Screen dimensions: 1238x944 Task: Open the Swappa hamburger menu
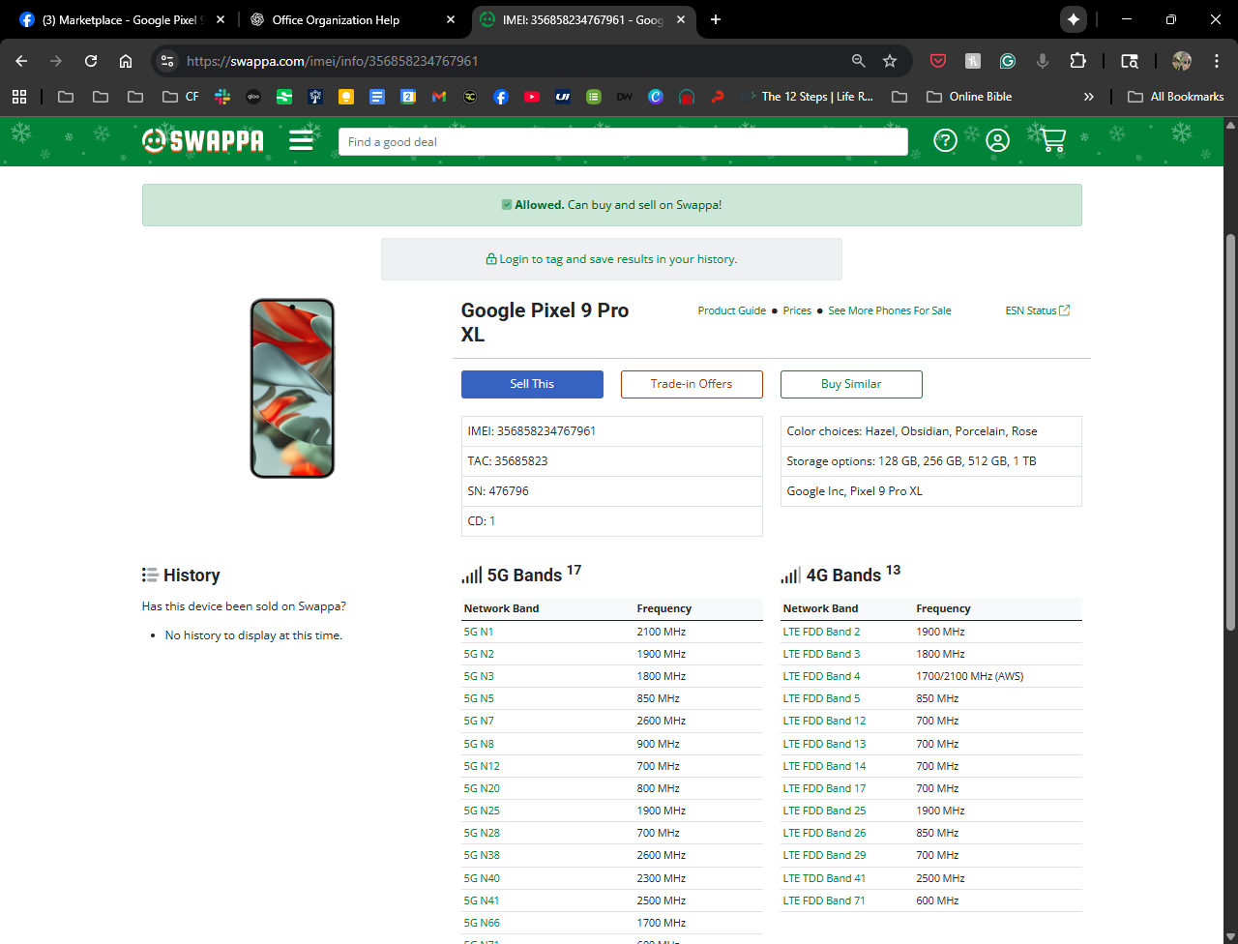coord(301,141)
